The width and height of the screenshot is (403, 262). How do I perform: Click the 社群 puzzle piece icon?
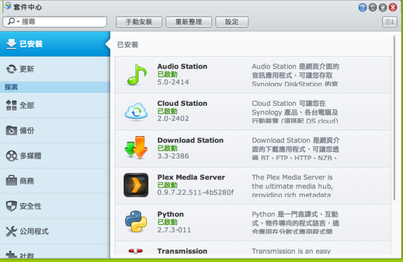11,254
